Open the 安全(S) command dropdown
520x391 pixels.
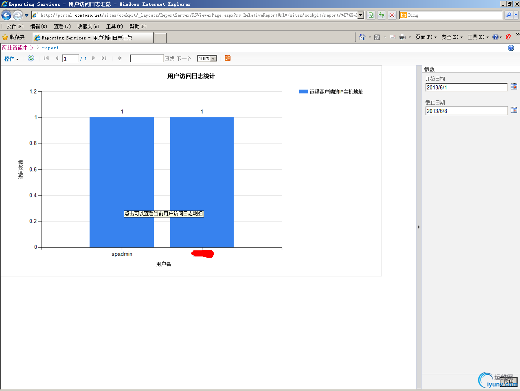pos(452,37)
